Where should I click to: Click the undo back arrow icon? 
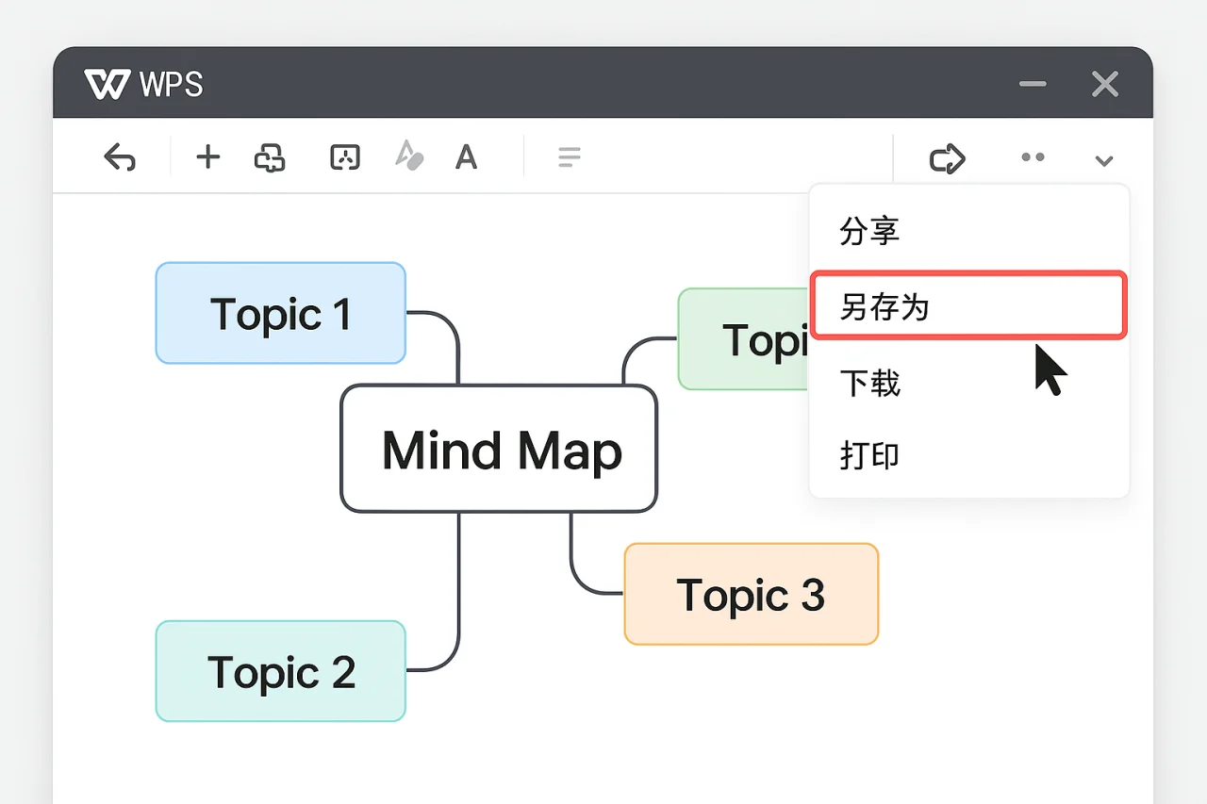tap(120, 157)
